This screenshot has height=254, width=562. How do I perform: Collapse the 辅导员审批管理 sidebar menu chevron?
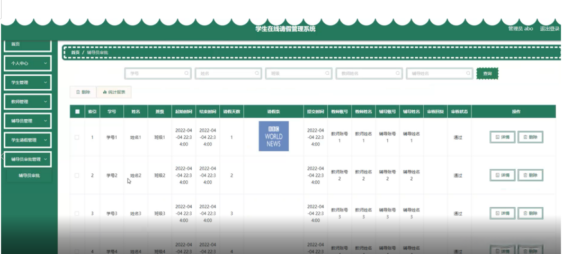point(46,159)
